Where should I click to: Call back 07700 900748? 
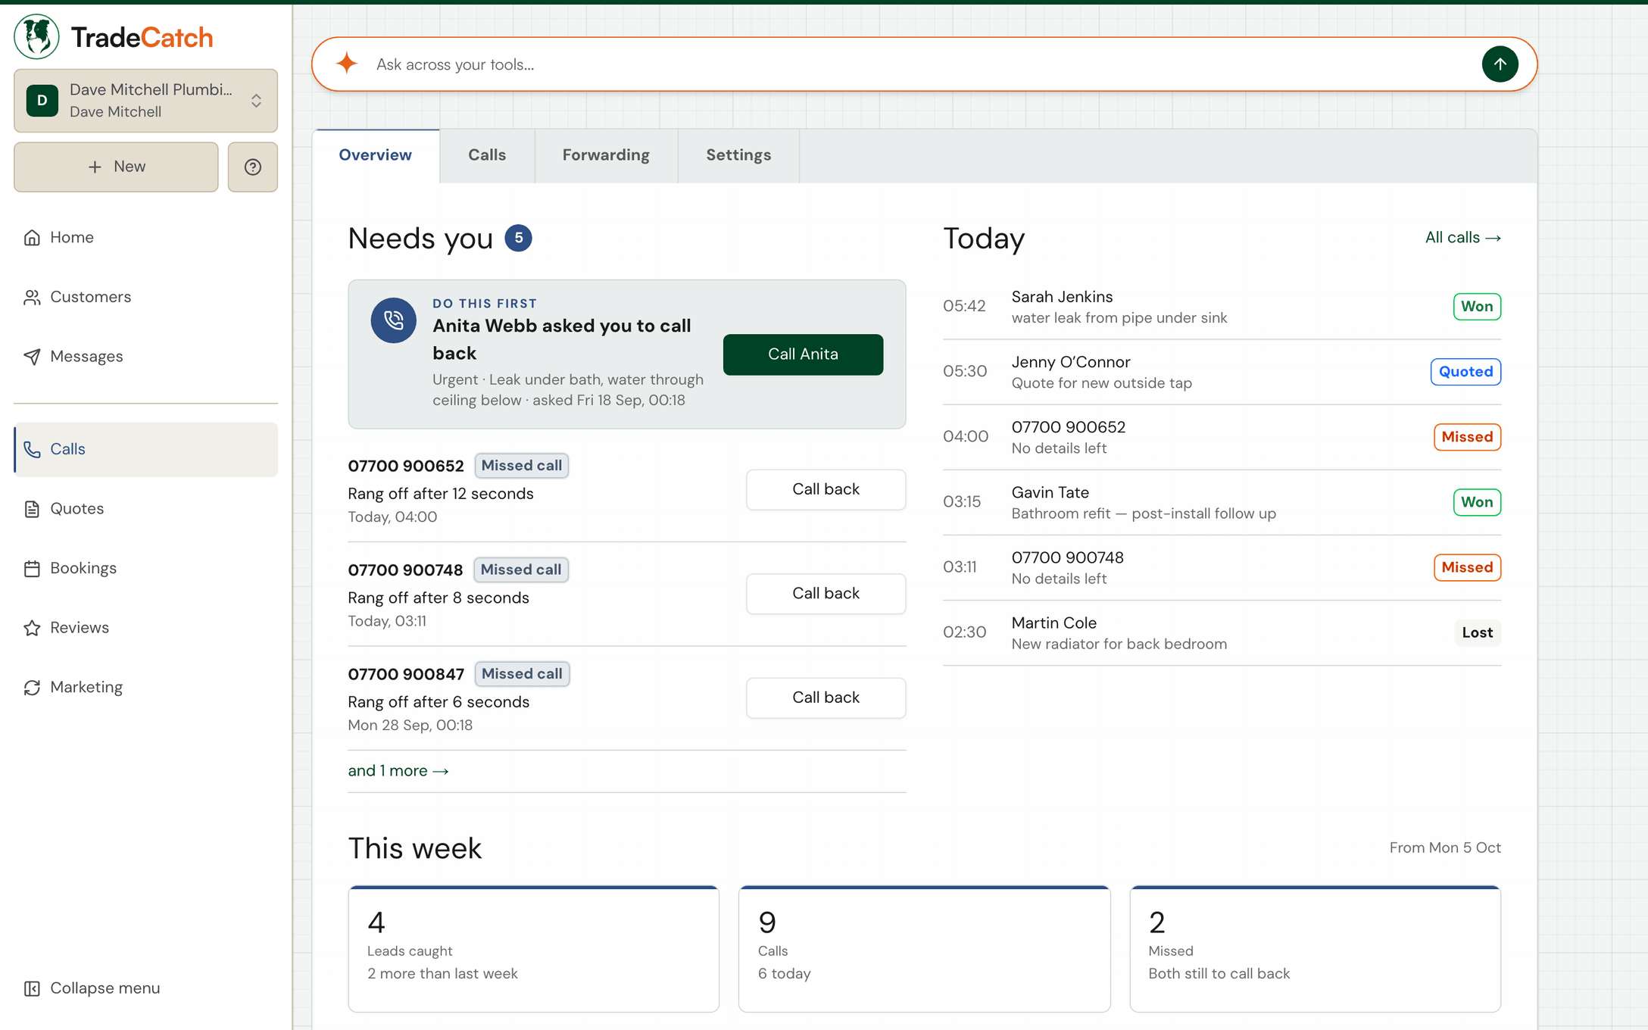826,594
